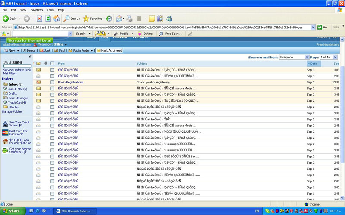Viewport: 345px width, 215px height.
Task: Open the IE Search magnifier tool
Action: 72,18
